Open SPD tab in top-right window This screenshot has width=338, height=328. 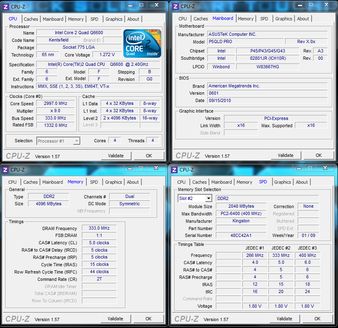(264, 19)
